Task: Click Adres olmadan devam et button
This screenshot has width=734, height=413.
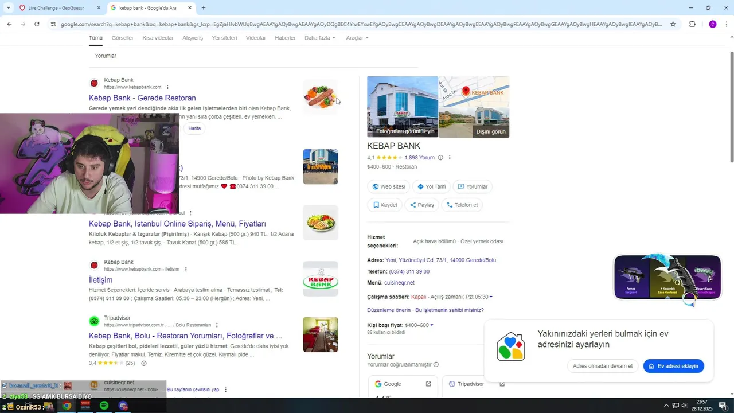Action: point(603,366)
